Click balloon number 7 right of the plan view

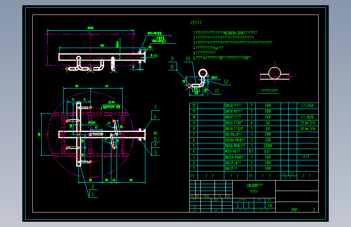point(155,107)
